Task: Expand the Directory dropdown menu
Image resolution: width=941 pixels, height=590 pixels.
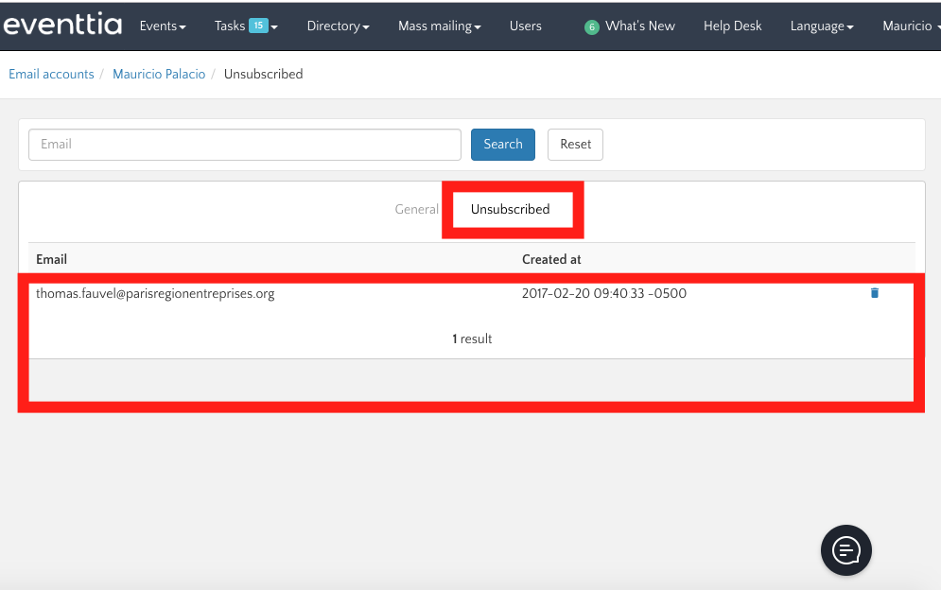Action: tap(338, 26)
